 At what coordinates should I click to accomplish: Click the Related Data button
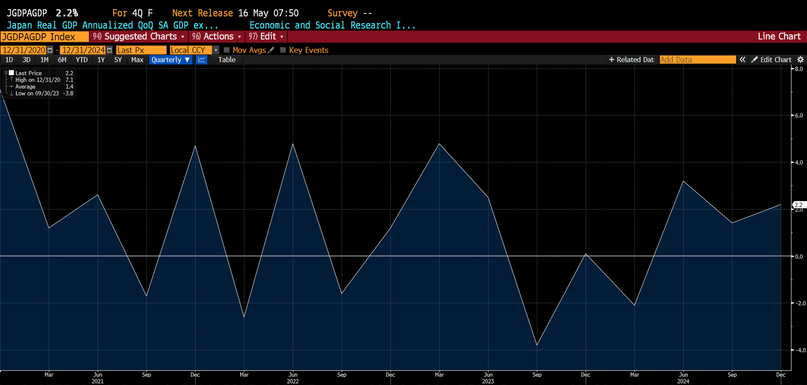(x=631, y=60)
